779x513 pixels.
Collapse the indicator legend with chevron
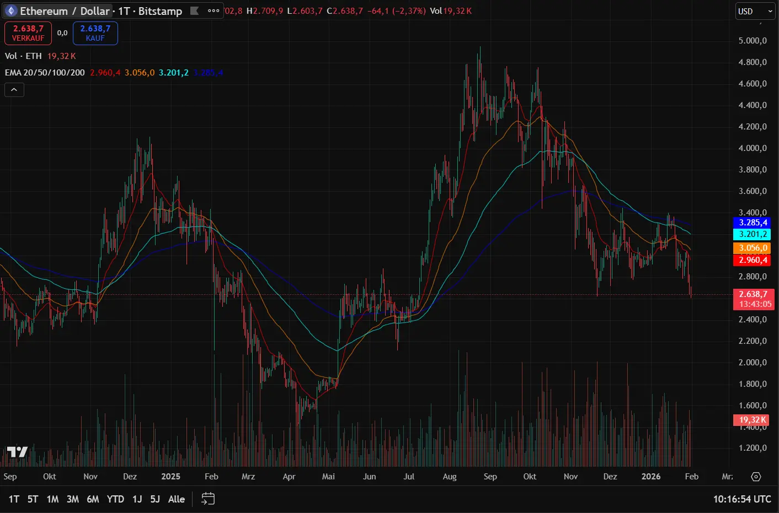point(14,90)
